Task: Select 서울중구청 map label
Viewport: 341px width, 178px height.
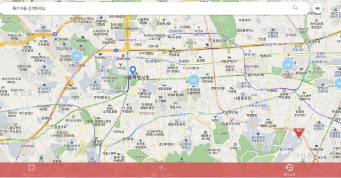Action: [242, 98]
